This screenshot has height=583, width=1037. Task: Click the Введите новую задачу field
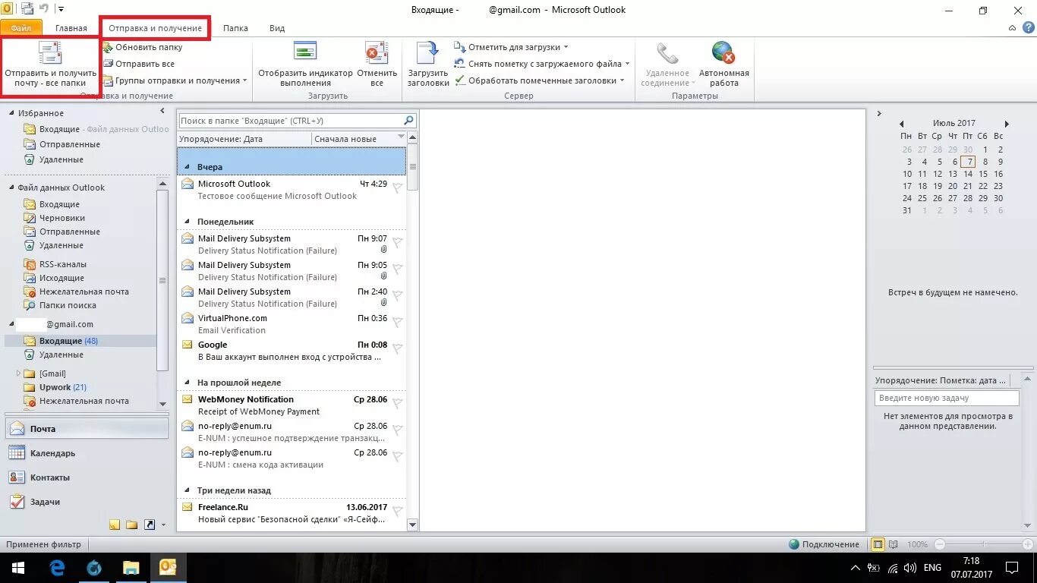(947, 398)
